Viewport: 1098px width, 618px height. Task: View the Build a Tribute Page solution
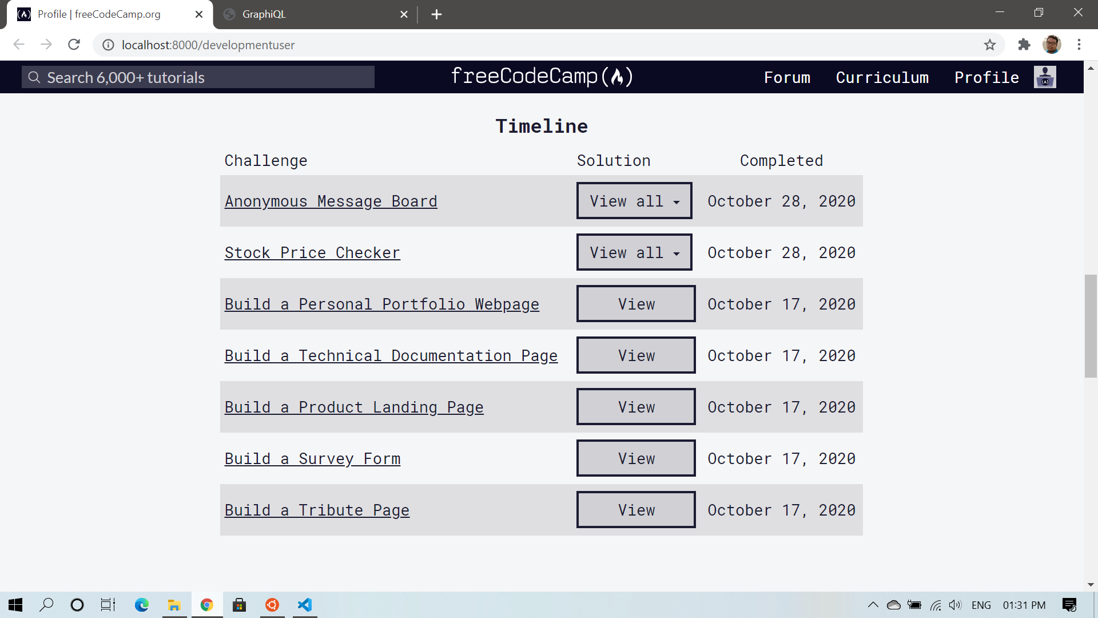pos(635,509)
